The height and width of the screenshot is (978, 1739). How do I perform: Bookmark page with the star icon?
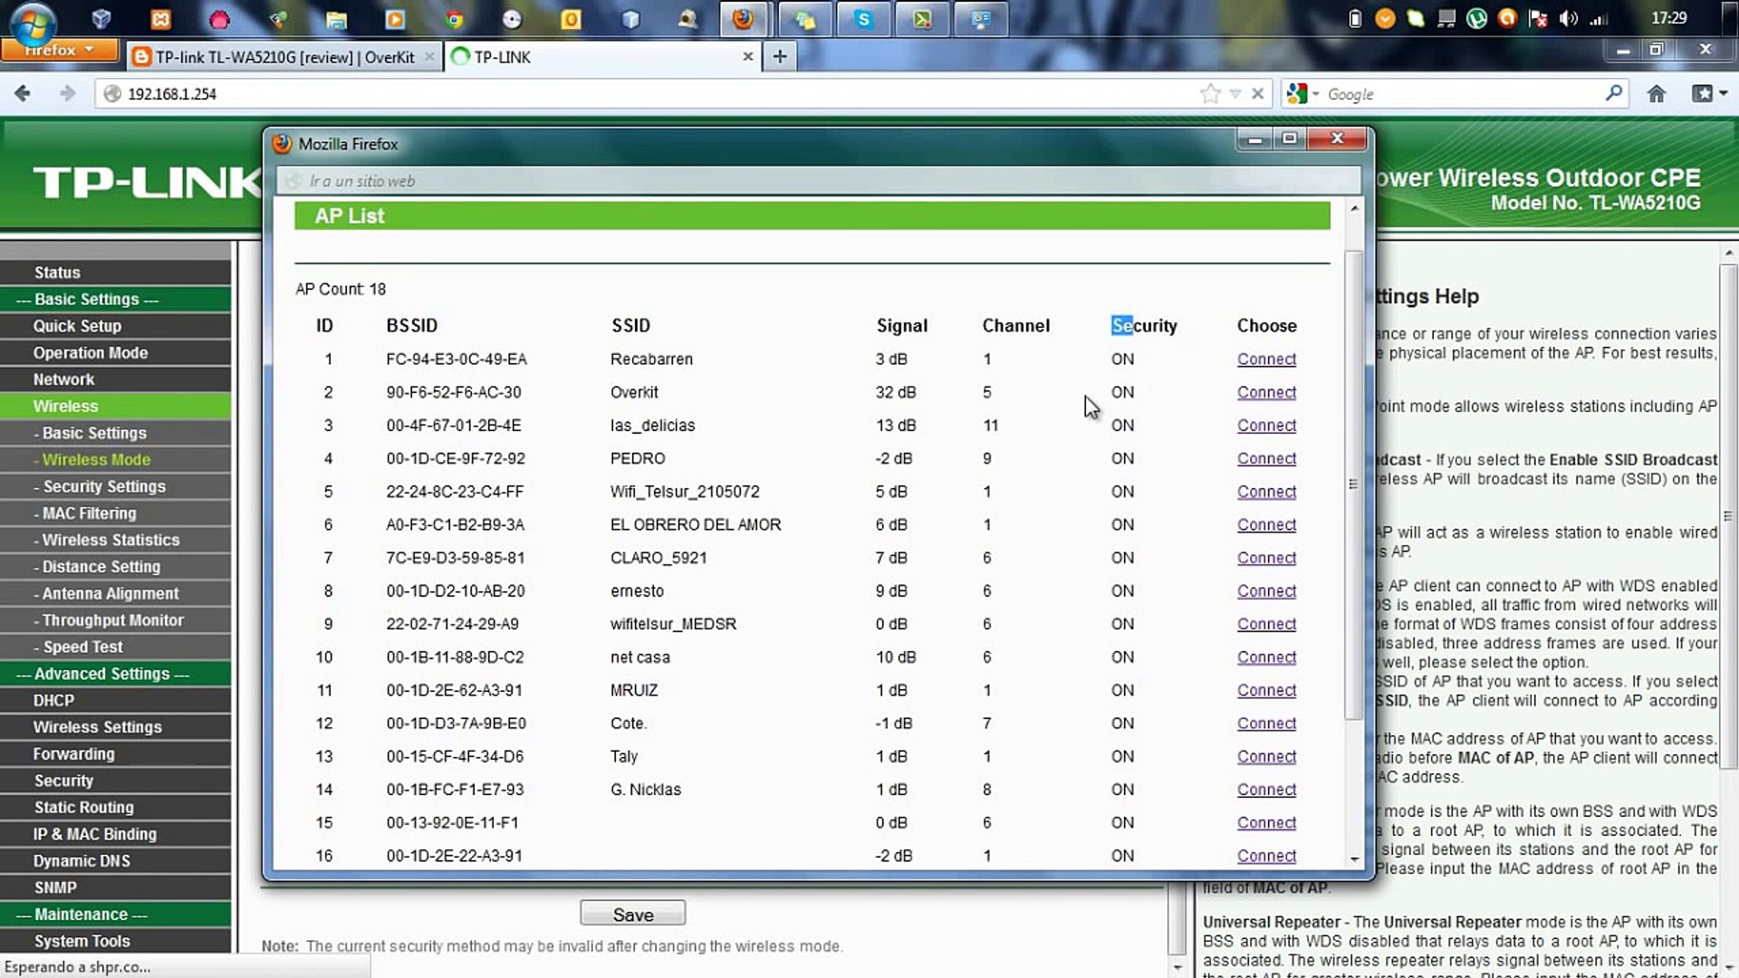click(x=1209, y=93)
